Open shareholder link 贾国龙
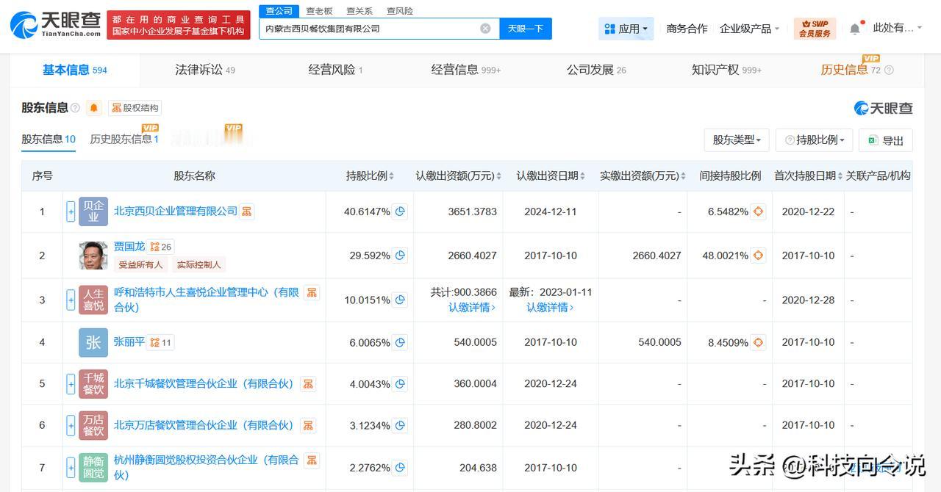The image size is (941, 492). pyautogui.click(x=129, y=247)
